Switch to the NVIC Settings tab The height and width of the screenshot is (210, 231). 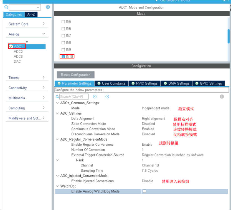coord(144,84)
